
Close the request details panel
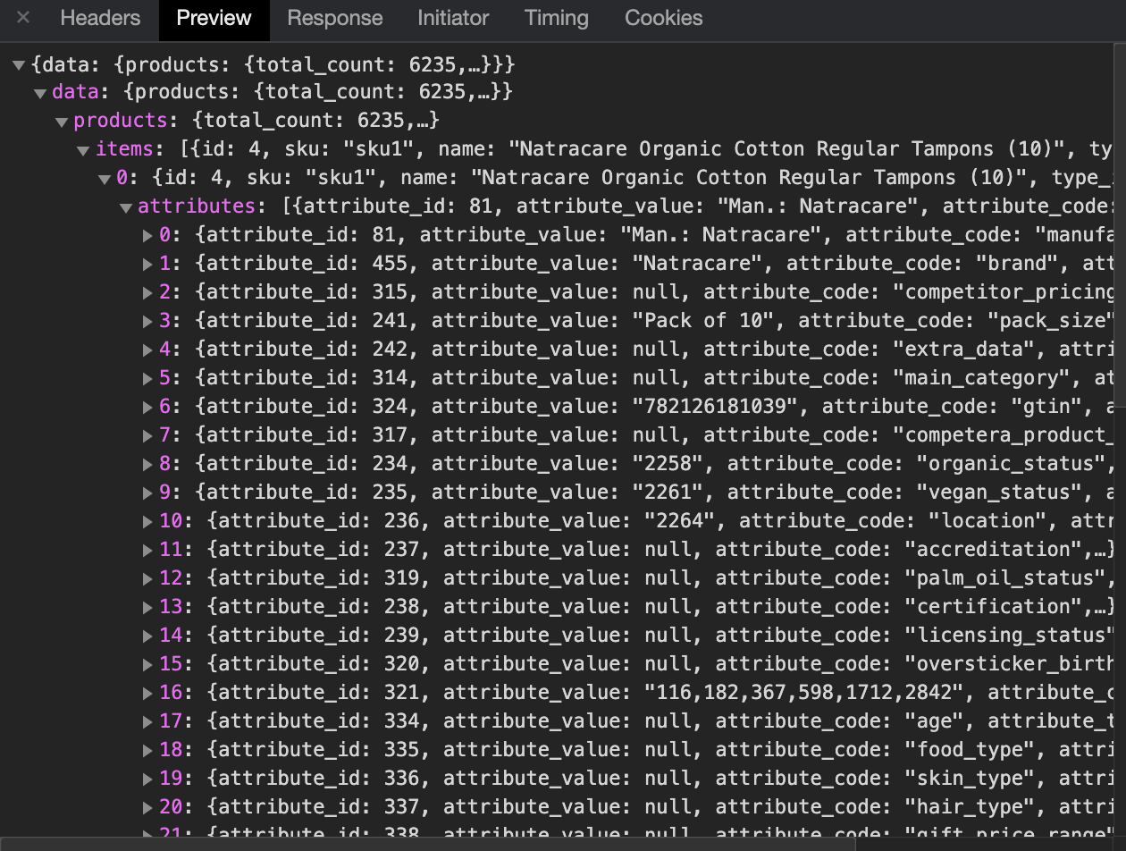click(x=23, y=18)
